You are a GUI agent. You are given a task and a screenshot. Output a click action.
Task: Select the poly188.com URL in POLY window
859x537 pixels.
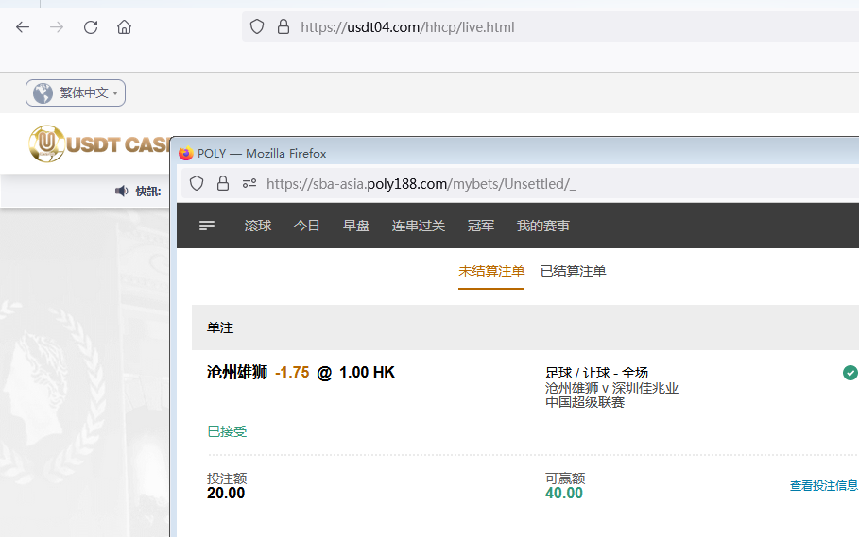[x=421, y=184]
